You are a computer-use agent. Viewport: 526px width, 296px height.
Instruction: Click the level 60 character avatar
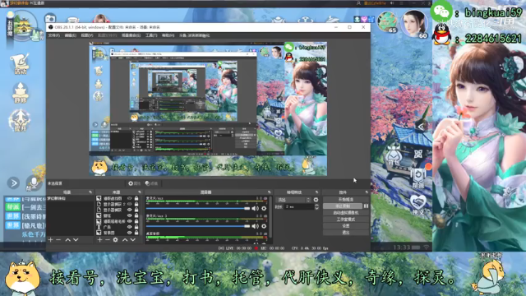pos(414,24)
